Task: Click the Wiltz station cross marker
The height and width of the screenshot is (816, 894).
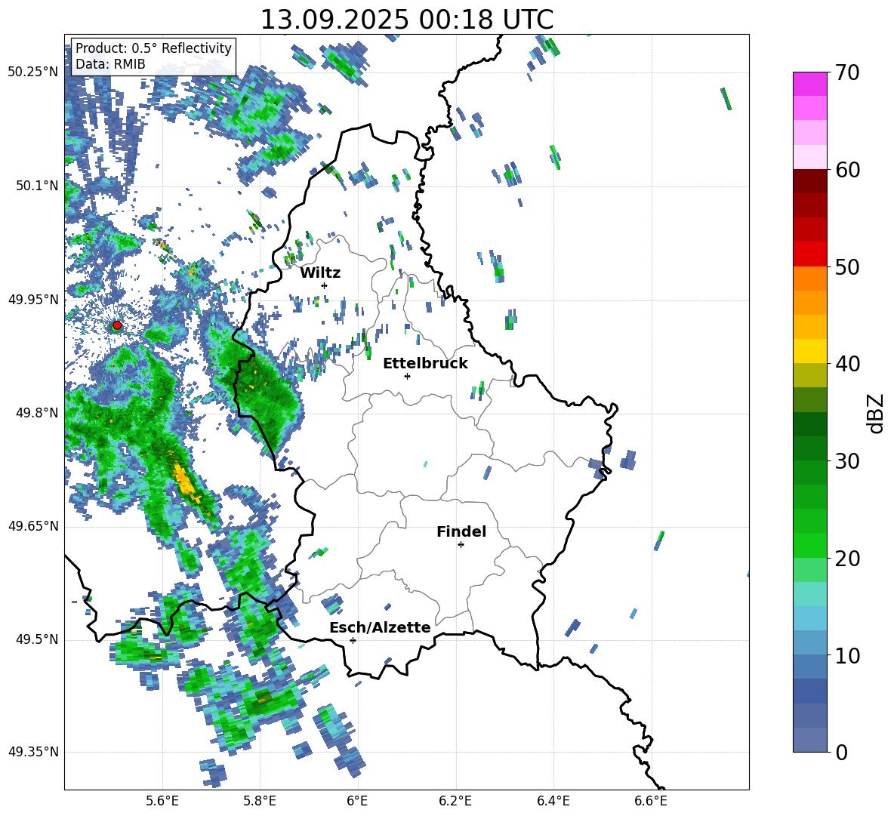Action: click(x=325, y=285)
